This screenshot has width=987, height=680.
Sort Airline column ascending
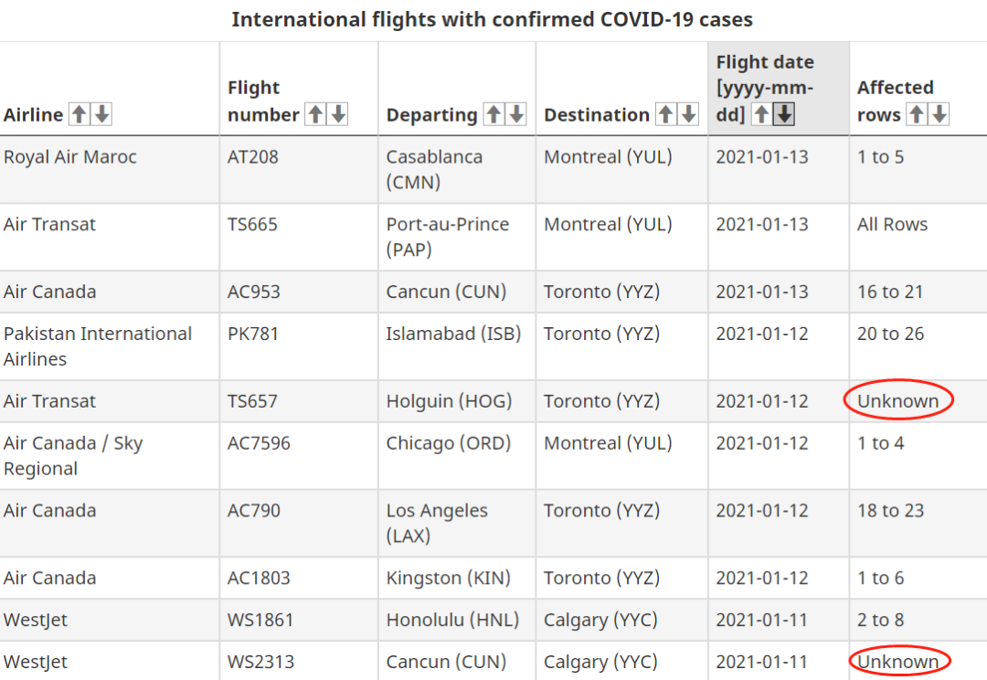coord(80,114)
